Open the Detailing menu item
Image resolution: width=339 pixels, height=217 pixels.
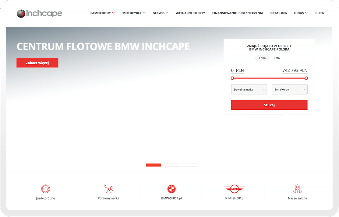[278, 13]
